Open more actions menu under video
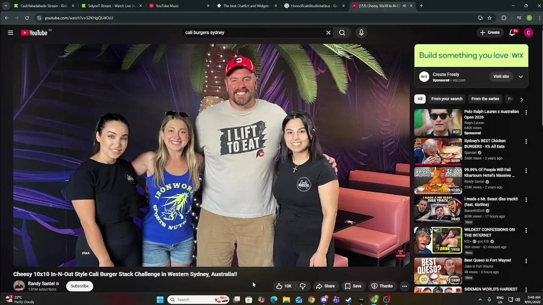Viewport: 543px width, 305px height. pyautogui.click(x=404, y=286)
